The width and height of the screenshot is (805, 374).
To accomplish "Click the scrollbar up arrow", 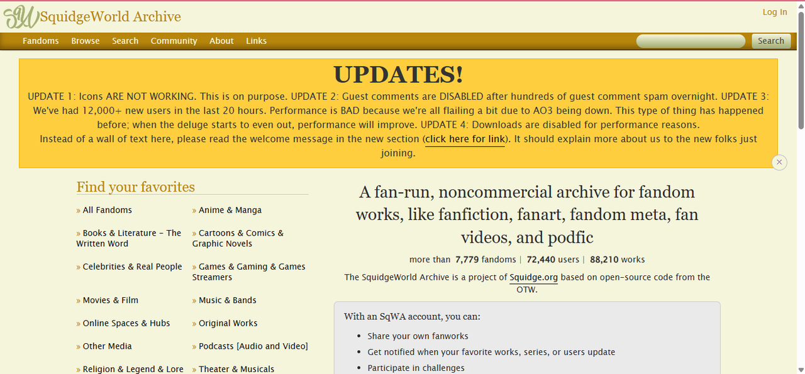I will pos(801,5).
